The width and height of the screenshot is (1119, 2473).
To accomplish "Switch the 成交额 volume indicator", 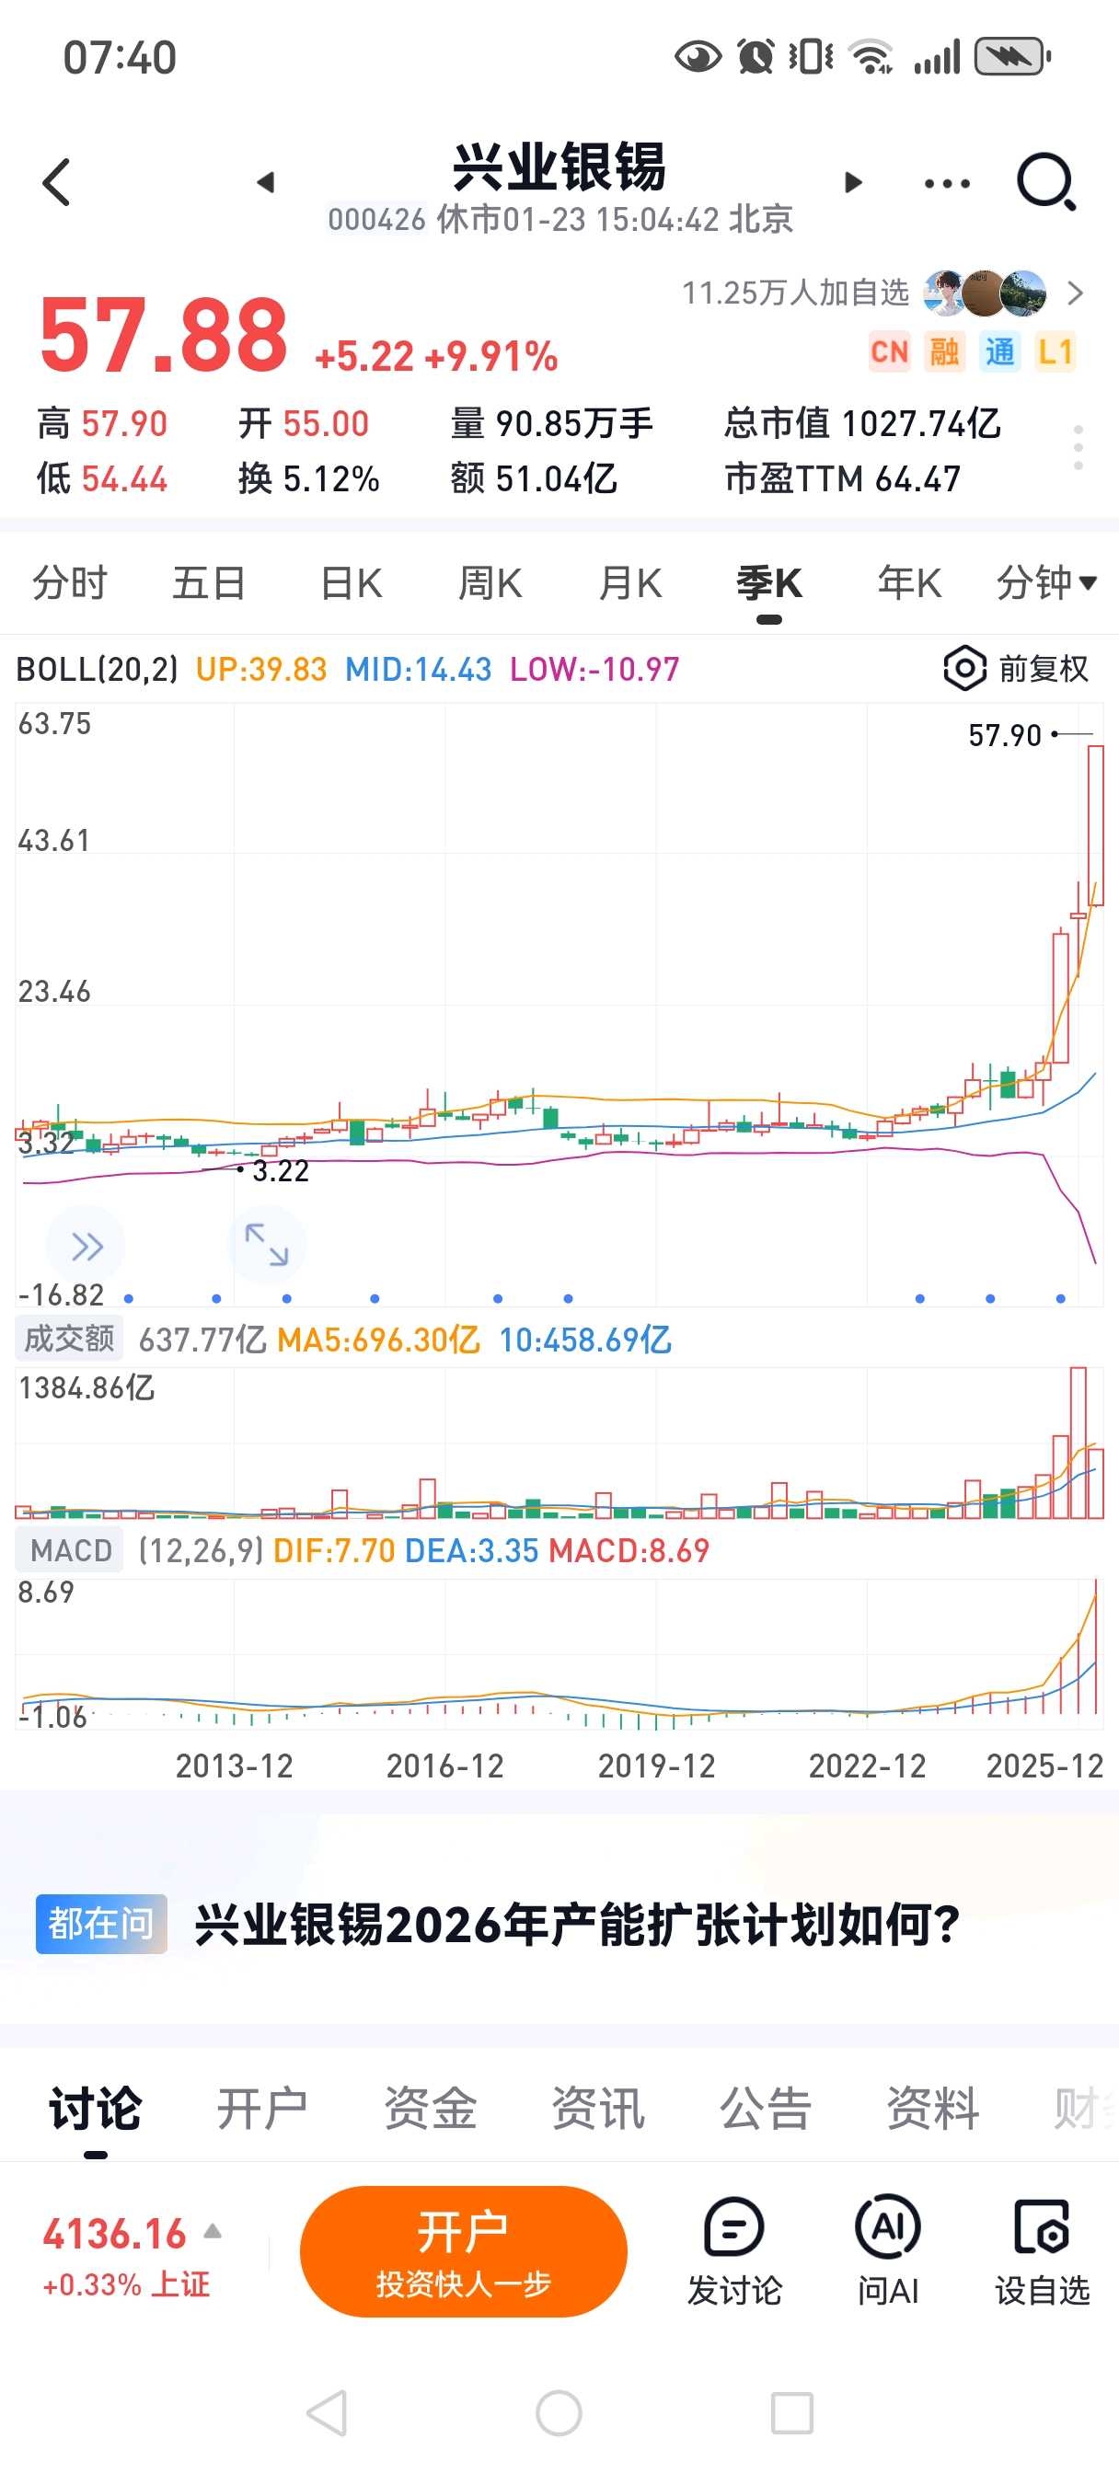I will 69,1340.
